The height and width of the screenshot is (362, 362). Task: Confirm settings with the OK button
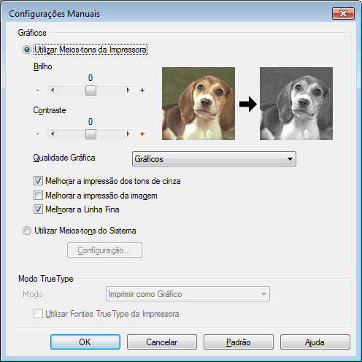pyautogui.click(x=85, y=342)
